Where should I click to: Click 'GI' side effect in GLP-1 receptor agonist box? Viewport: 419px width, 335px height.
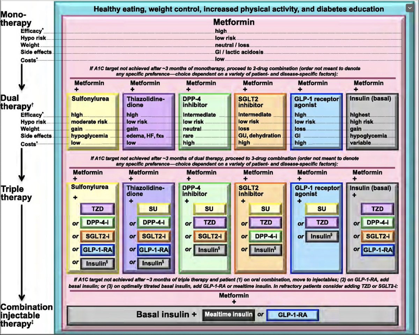tap(298, 136)
